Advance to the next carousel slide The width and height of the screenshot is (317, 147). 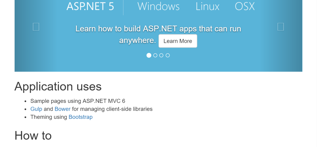click(281, 27)
